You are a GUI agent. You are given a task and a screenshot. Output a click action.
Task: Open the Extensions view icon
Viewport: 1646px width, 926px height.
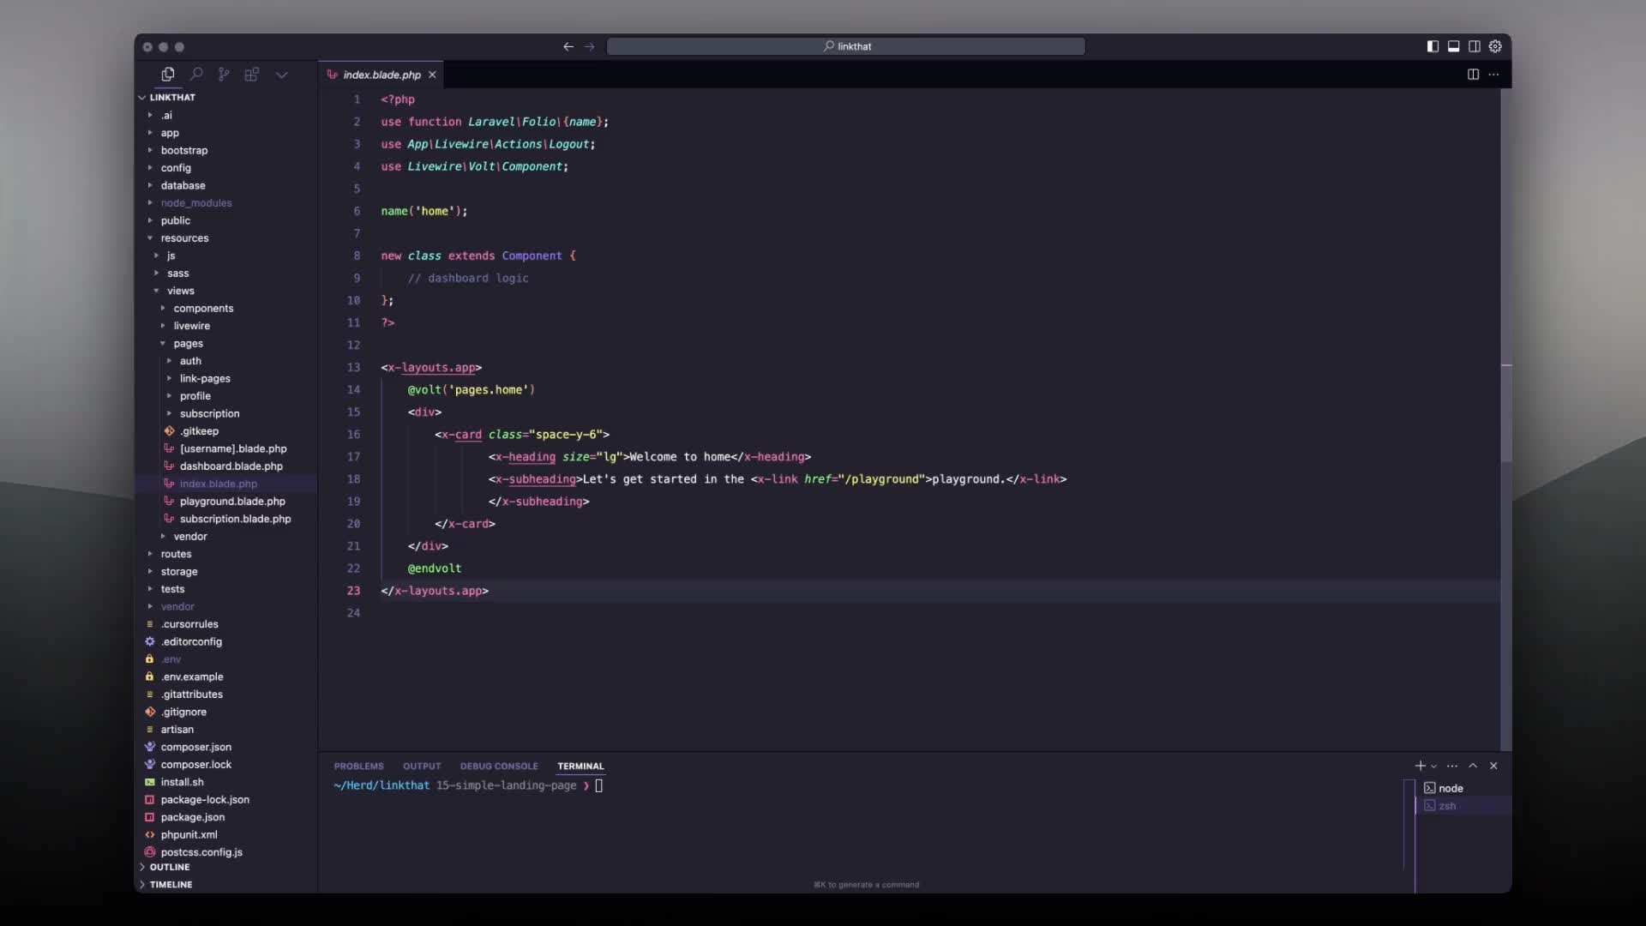(x=252, y=75)
